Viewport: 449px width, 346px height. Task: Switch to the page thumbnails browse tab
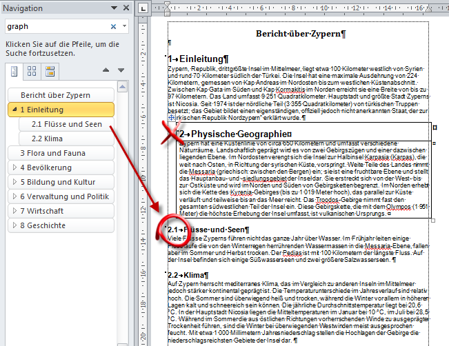(32, 71)
